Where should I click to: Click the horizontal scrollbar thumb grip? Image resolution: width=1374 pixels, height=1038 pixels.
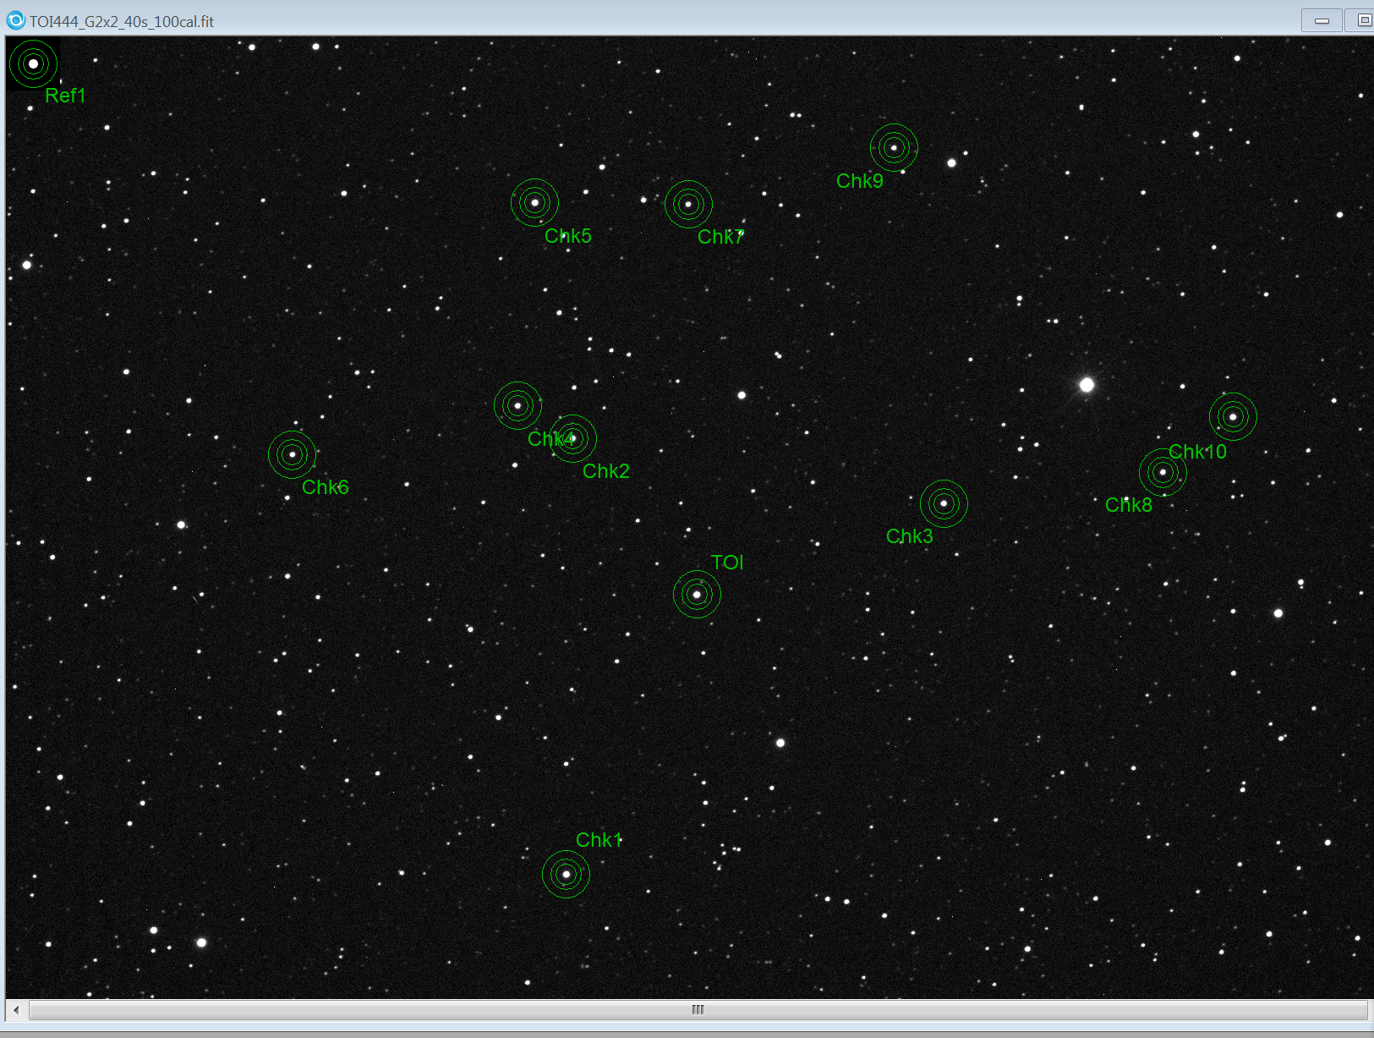pos(698,1009)
